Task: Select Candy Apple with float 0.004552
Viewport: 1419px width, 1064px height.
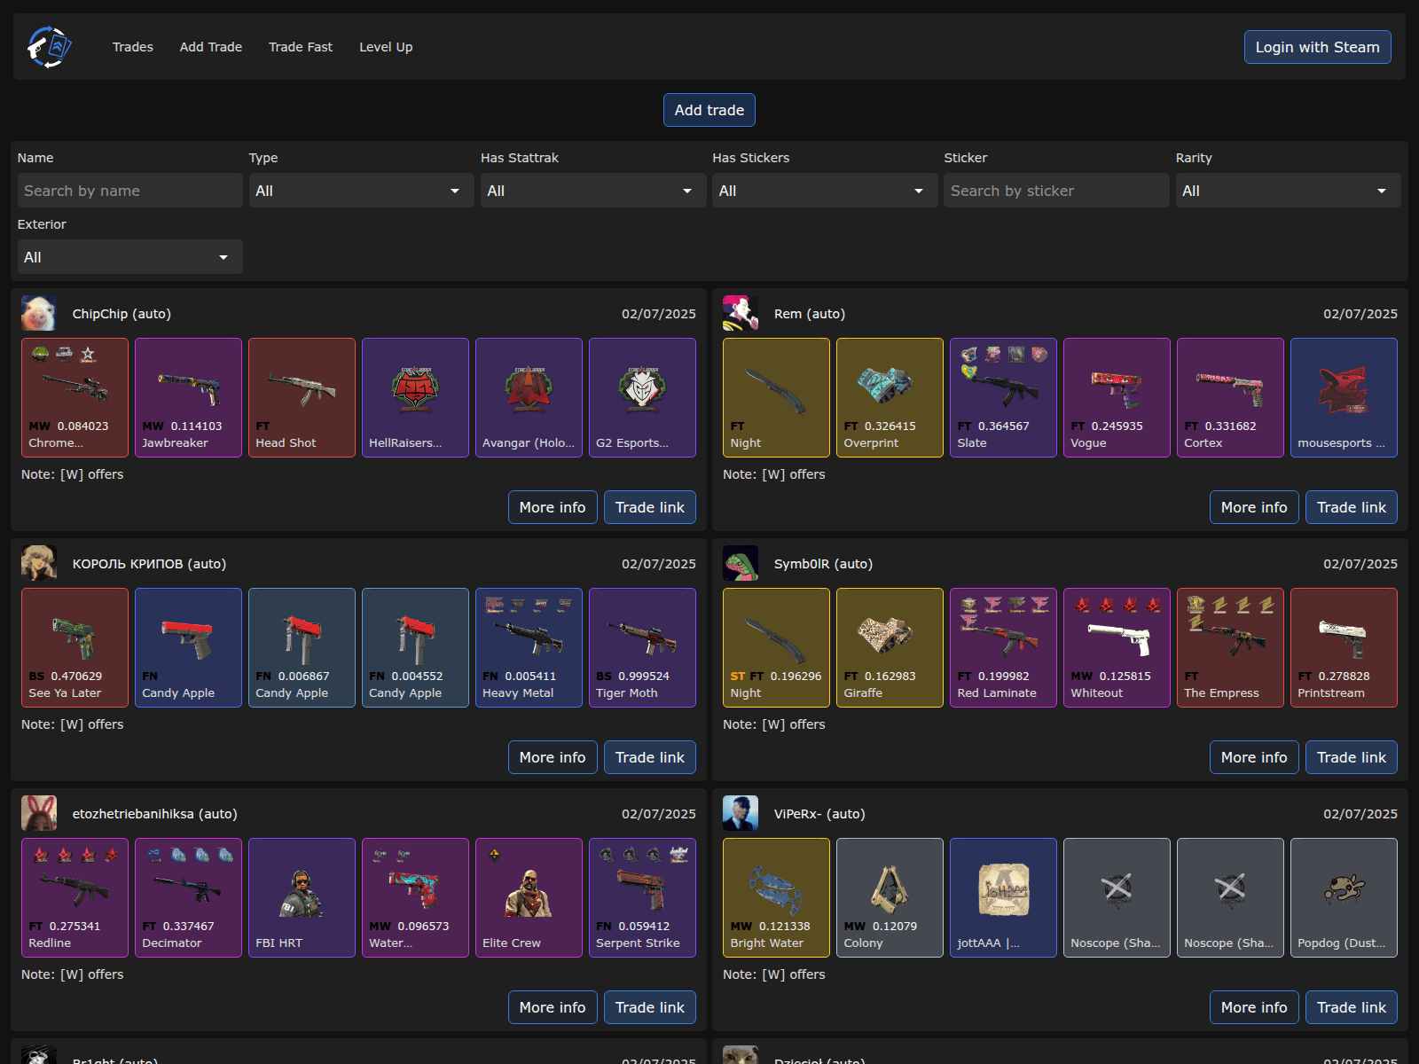Action: tap(415, 647)
